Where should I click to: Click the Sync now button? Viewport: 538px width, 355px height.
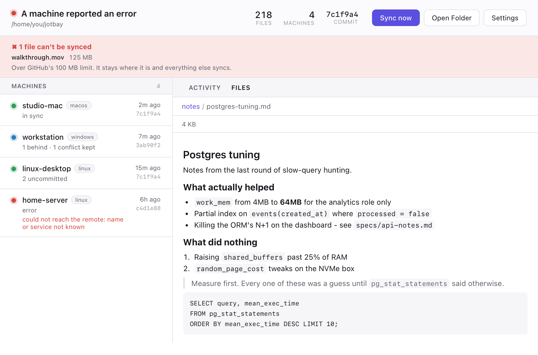coord(396,18)
